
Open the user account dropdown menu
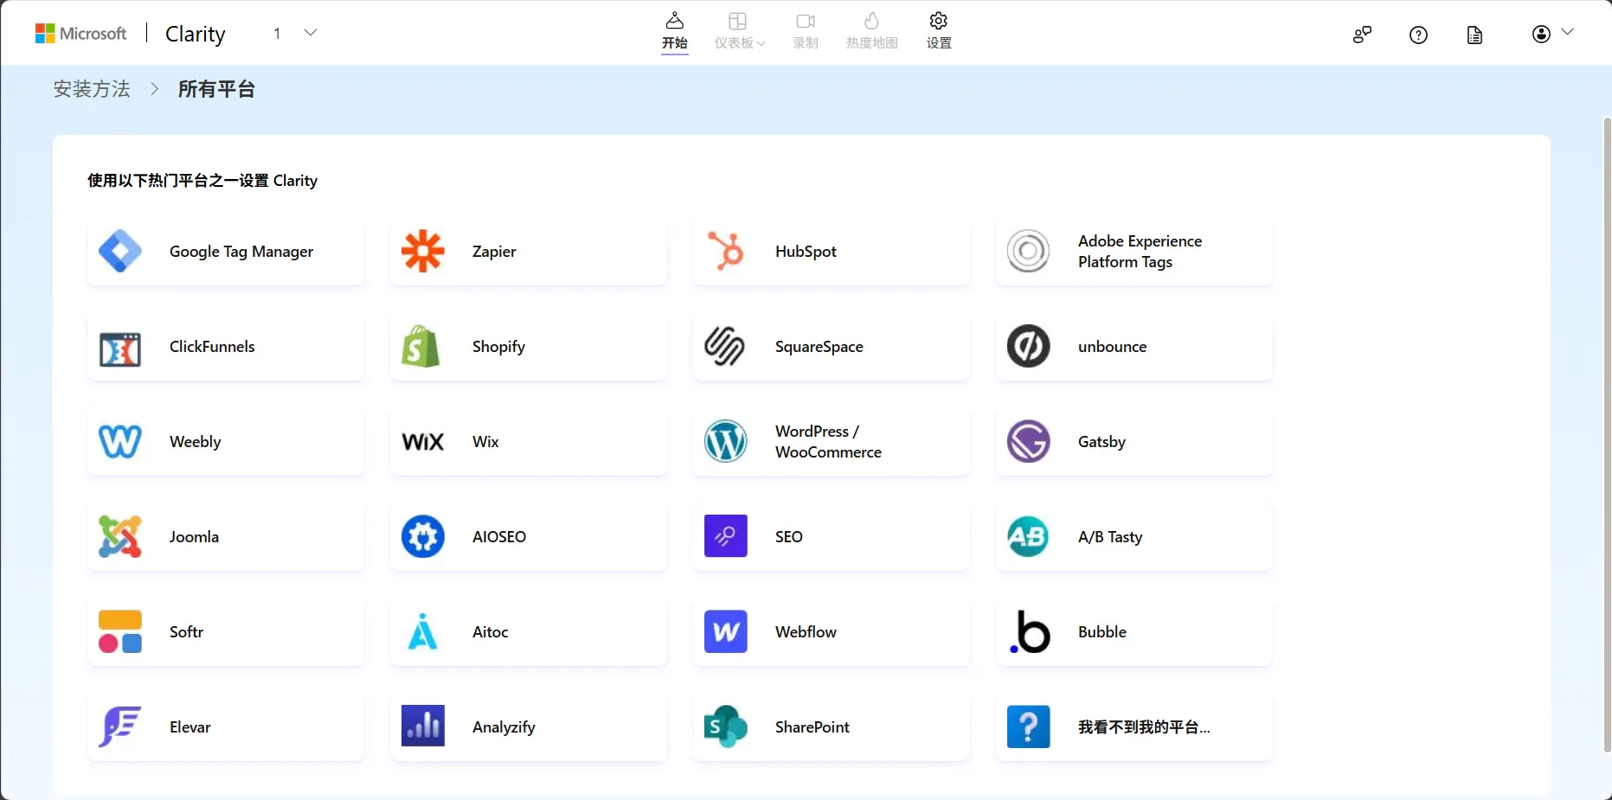[x=1552, y=34]
